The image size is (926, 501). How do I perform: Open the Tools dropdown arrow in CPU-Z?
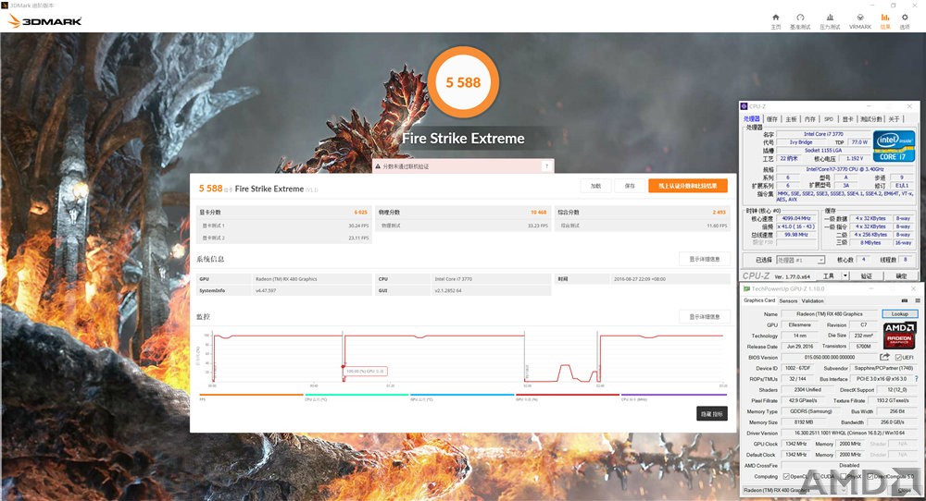coord(845,275)
